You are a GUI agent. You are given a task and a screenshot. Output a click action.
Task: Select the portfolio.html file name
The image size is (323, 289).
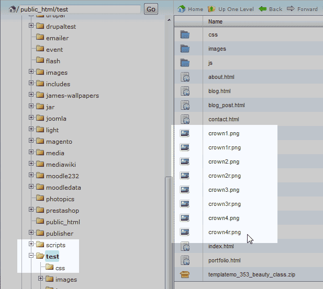pyautogui.click(x=225, y=260)
